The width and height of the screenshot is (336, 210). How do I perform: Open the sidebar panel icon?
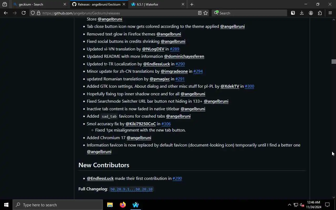click(293, 13)
